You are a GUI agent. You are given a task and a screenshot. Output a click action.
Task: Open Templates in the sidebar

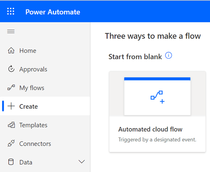(45, 125)
